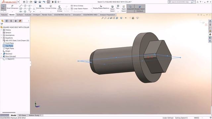Image resolution: width=212 pixels, height=119 pixels.
Task: Click the Mirror Entities command
Action: pyautogui.click(x=77, y=6)
